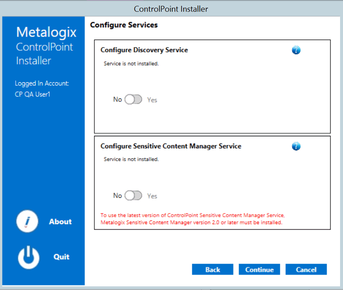Set the Discovery Service switch to No

133,99
